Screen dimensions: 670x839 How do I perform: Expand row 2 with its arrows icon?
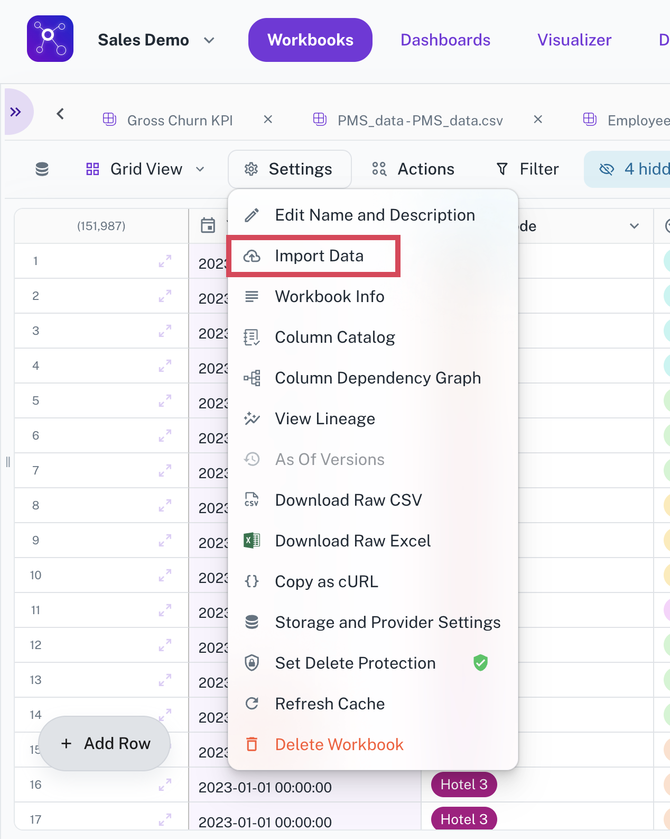coord(165,296)
